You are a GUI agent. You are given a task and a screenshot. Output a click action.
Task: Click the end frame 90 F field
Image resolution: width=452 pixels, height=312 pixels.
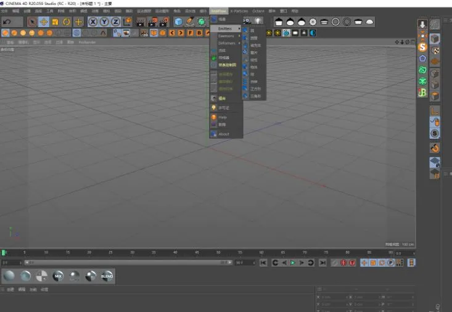pos(245,263)
